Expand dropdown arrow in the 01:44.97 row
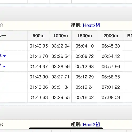The width and height of the screenshot is (132, 132). (x=4, y=67)
